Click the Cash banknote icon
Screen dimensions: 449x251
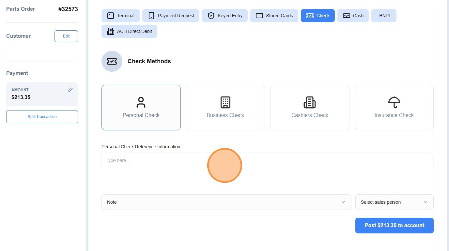(347, 16)
